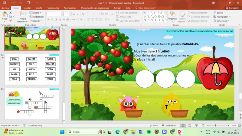Select the rectangle shape in shapes gallery

[156, 13]
